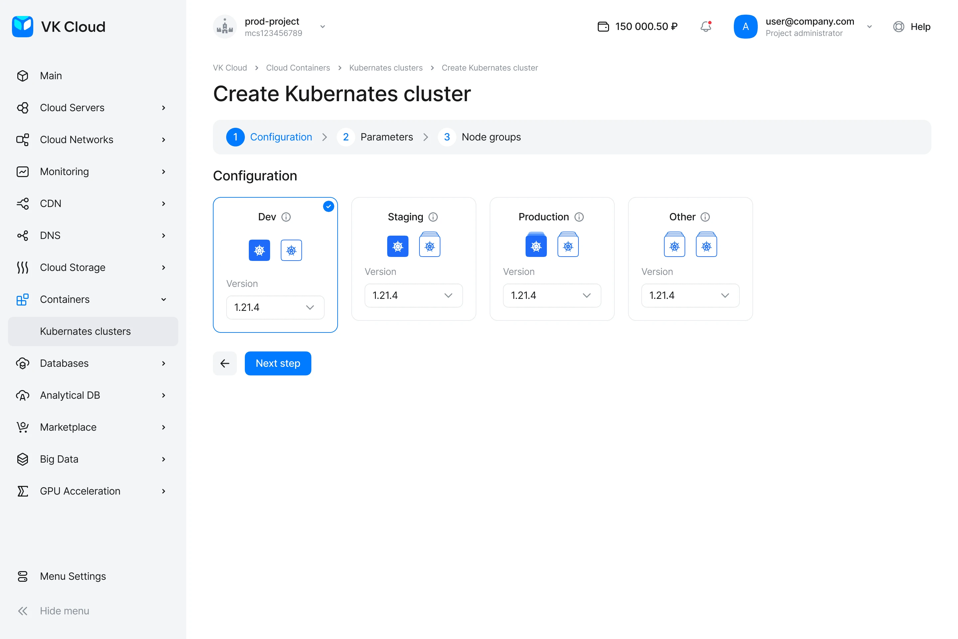Click the Cloud Servers sidebar icon
This screenshot has height=639, width=958.
pos(22,107)
